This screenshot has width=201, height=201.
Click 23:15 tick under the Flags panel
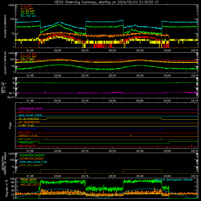194,151
